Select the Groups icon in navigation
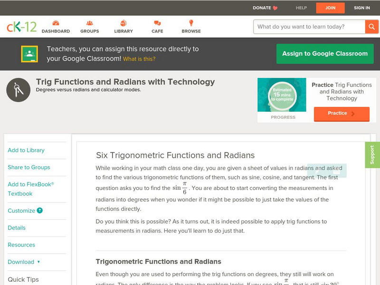This screenshot has height=285, width=380. click(x=89, y=22)
